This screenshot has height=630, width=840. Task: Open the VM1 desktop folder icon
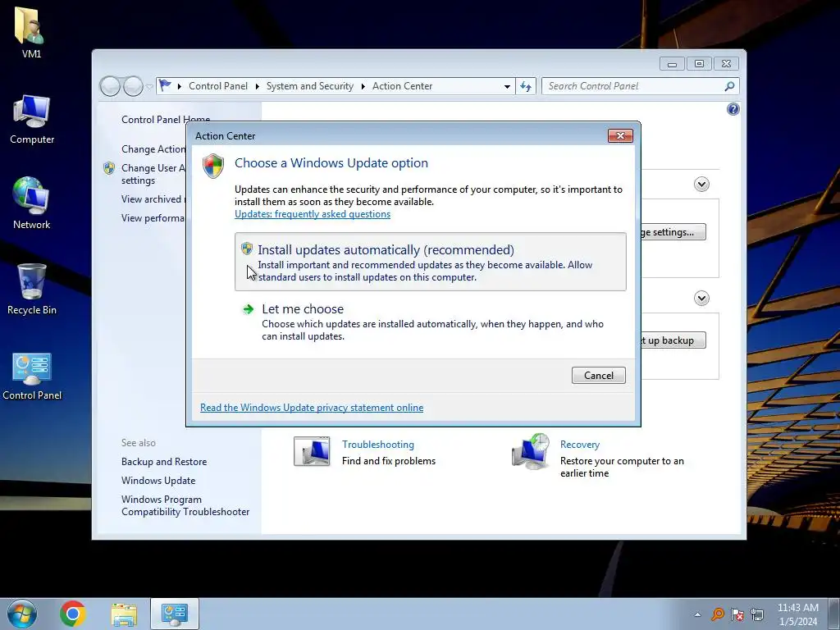[x=31, y=32]
